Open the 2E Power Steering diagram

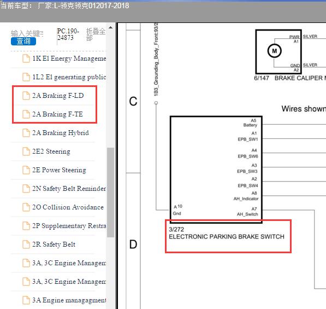coord(59,170)
